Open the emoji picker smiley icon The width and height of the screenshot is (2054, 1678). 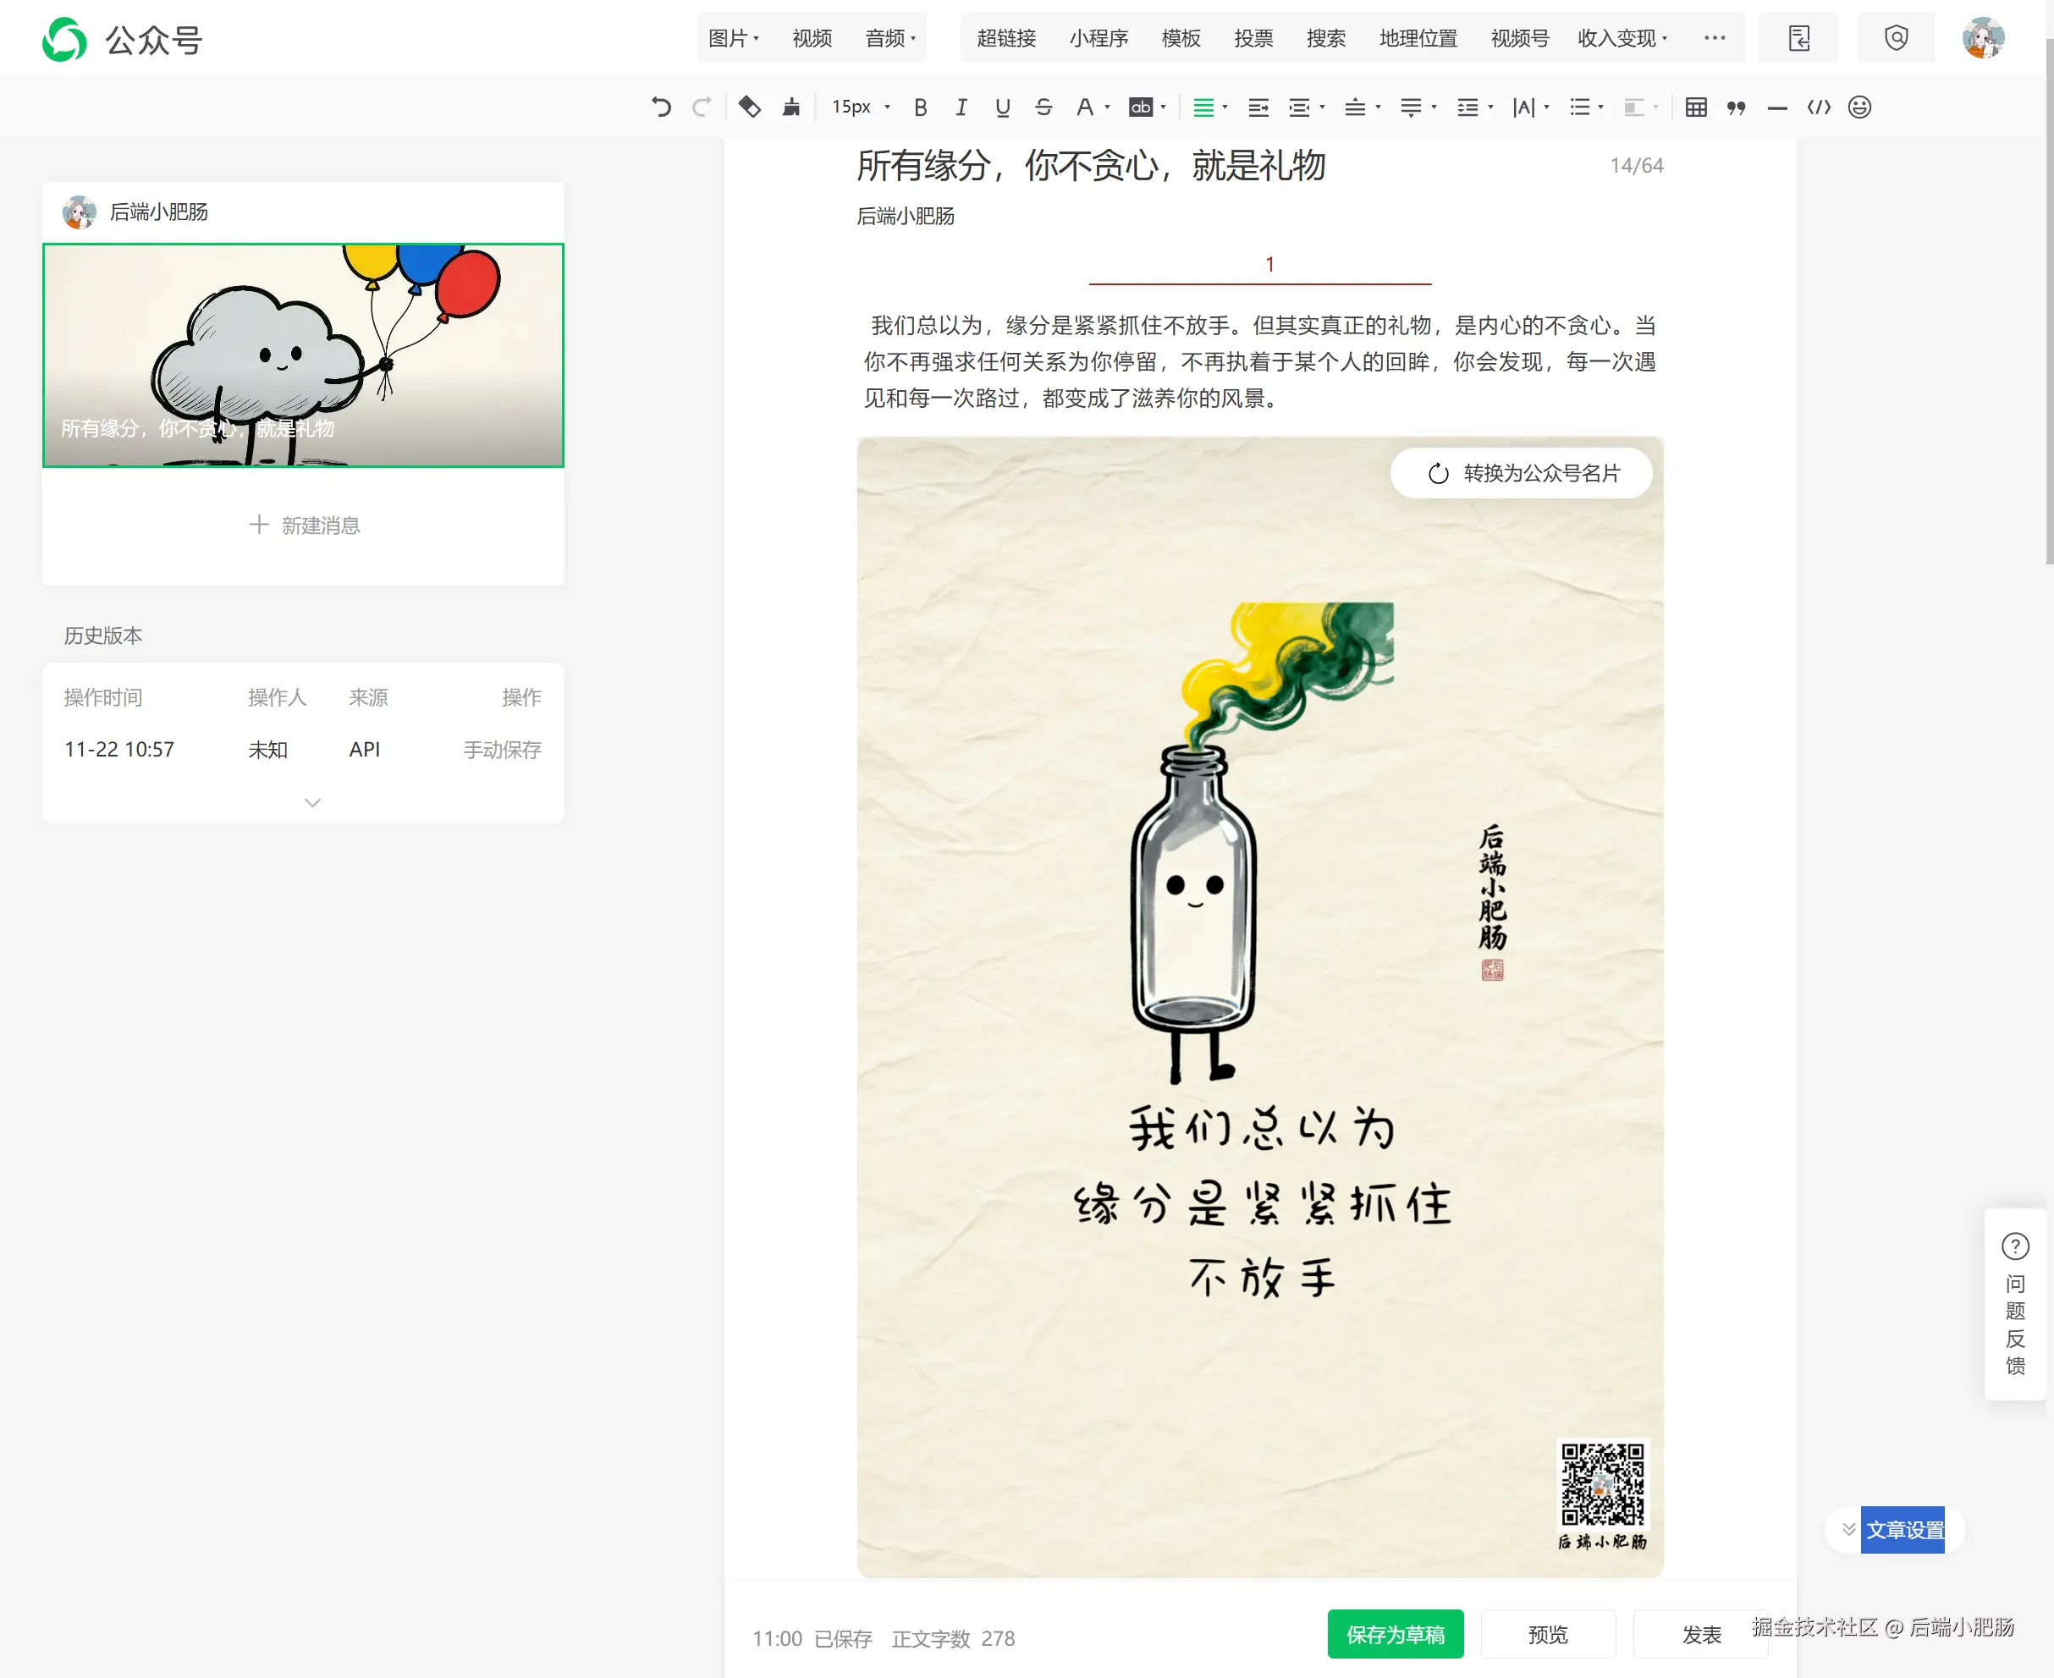coord(1859,107)
